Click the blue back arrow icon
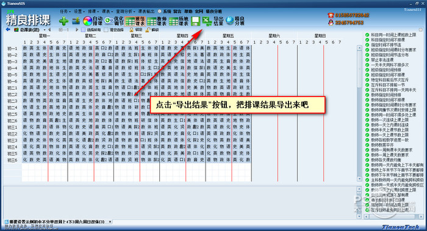This screenshot has width=427, height=231. click(x=8, y=29)
